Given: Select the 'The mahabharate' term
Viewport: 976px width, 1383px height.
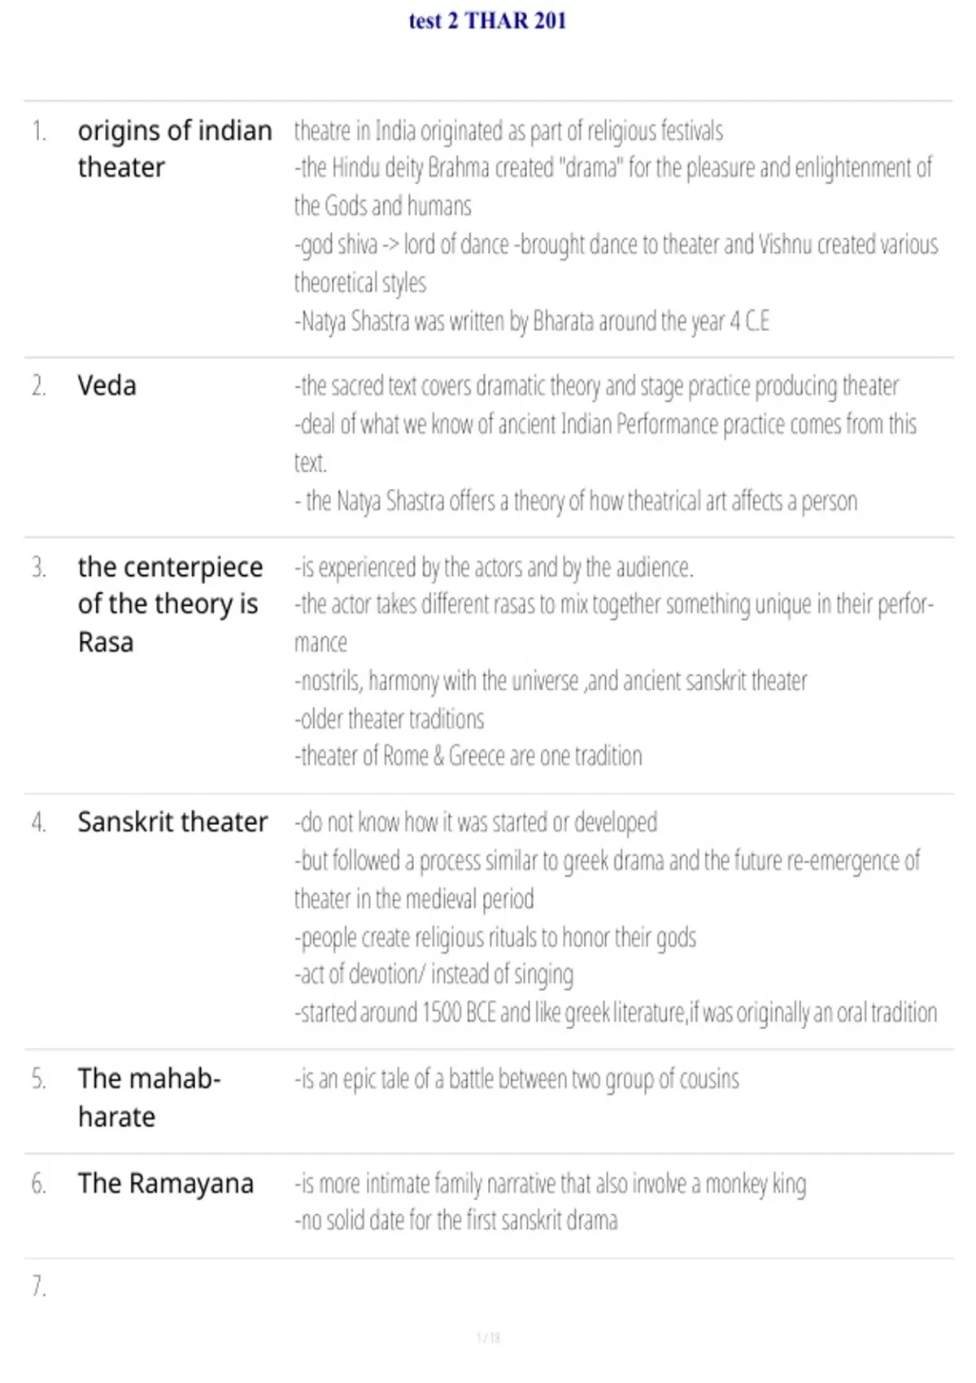Looking at the screenshot, I should point(149,1097).
